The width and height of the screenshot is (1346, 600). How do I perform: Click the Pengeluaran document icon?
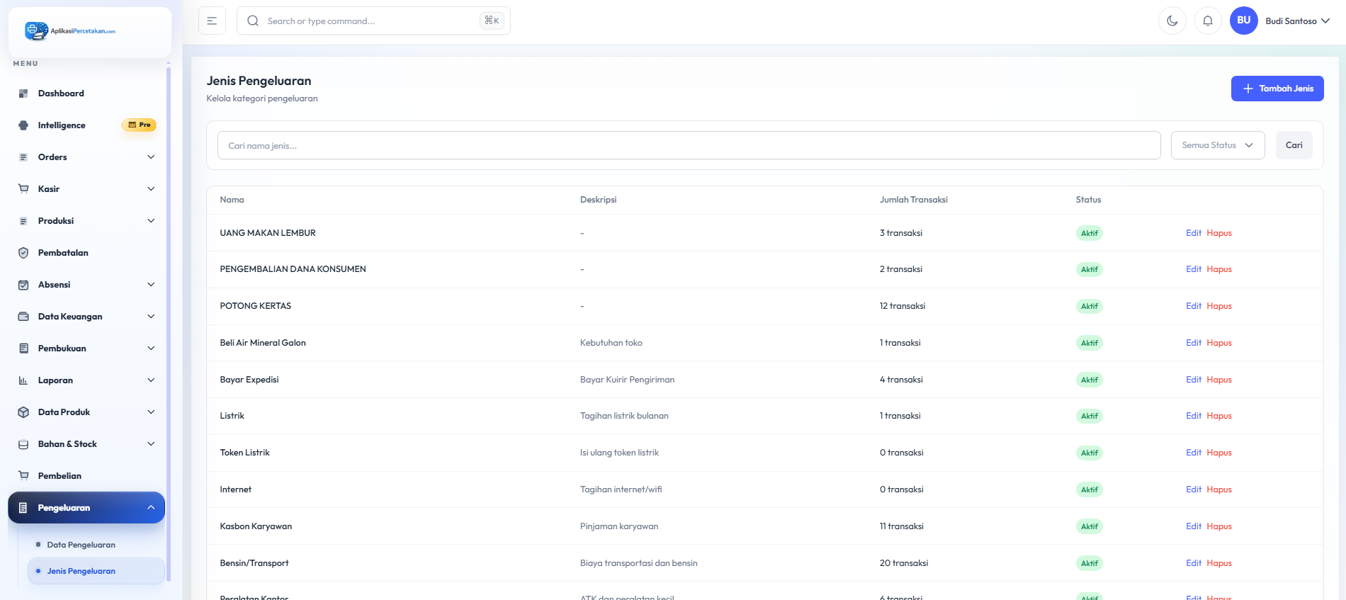[23, 508]
